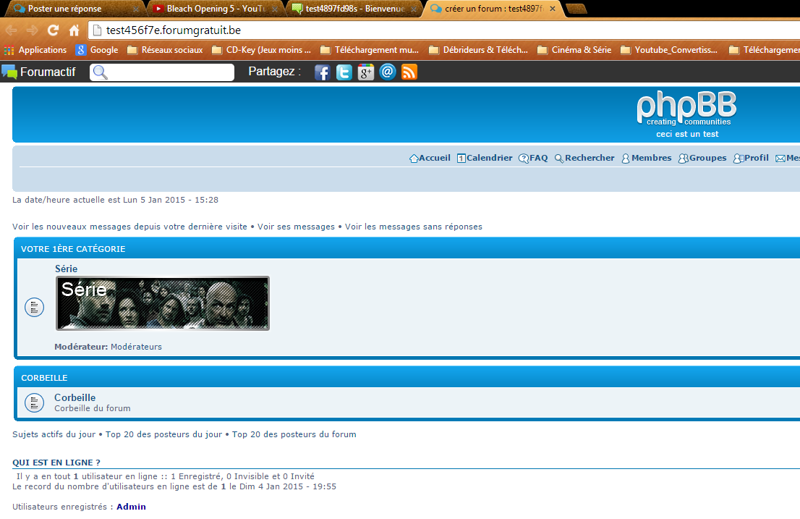The image size is (800, 519).
Task: Switch to Bleach Opening 5 YouTube tab
Action: [214, 9]
